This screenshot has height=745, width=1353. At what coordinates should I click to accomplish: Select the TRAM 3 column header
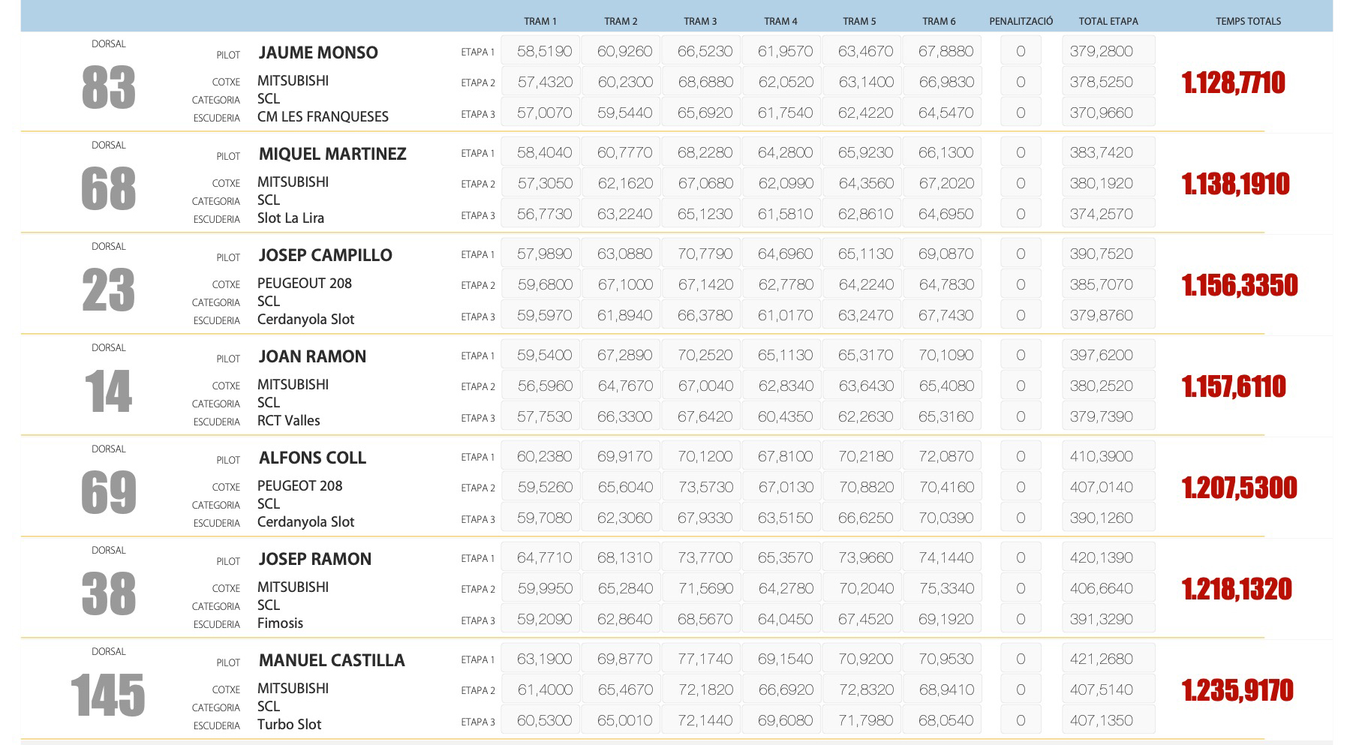699,21
